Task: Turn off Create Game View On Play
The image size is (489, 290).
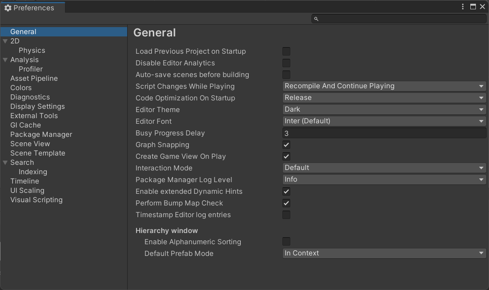Action: (x=286, y=156)
